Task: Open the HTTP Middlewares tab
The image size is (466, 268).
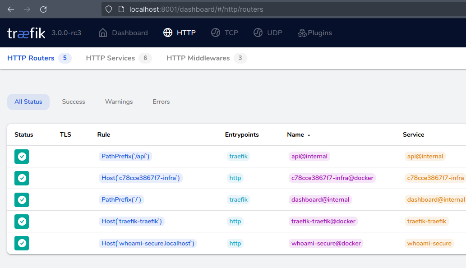Action: [x=198, y=58]
